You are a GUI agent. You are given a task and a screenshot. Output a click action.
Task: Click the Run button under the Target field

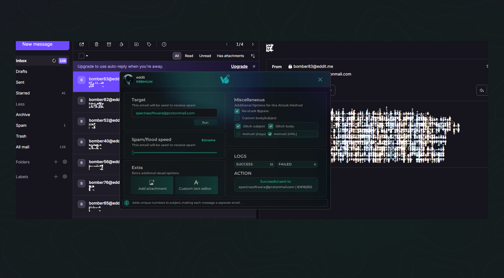pos(206,123)
